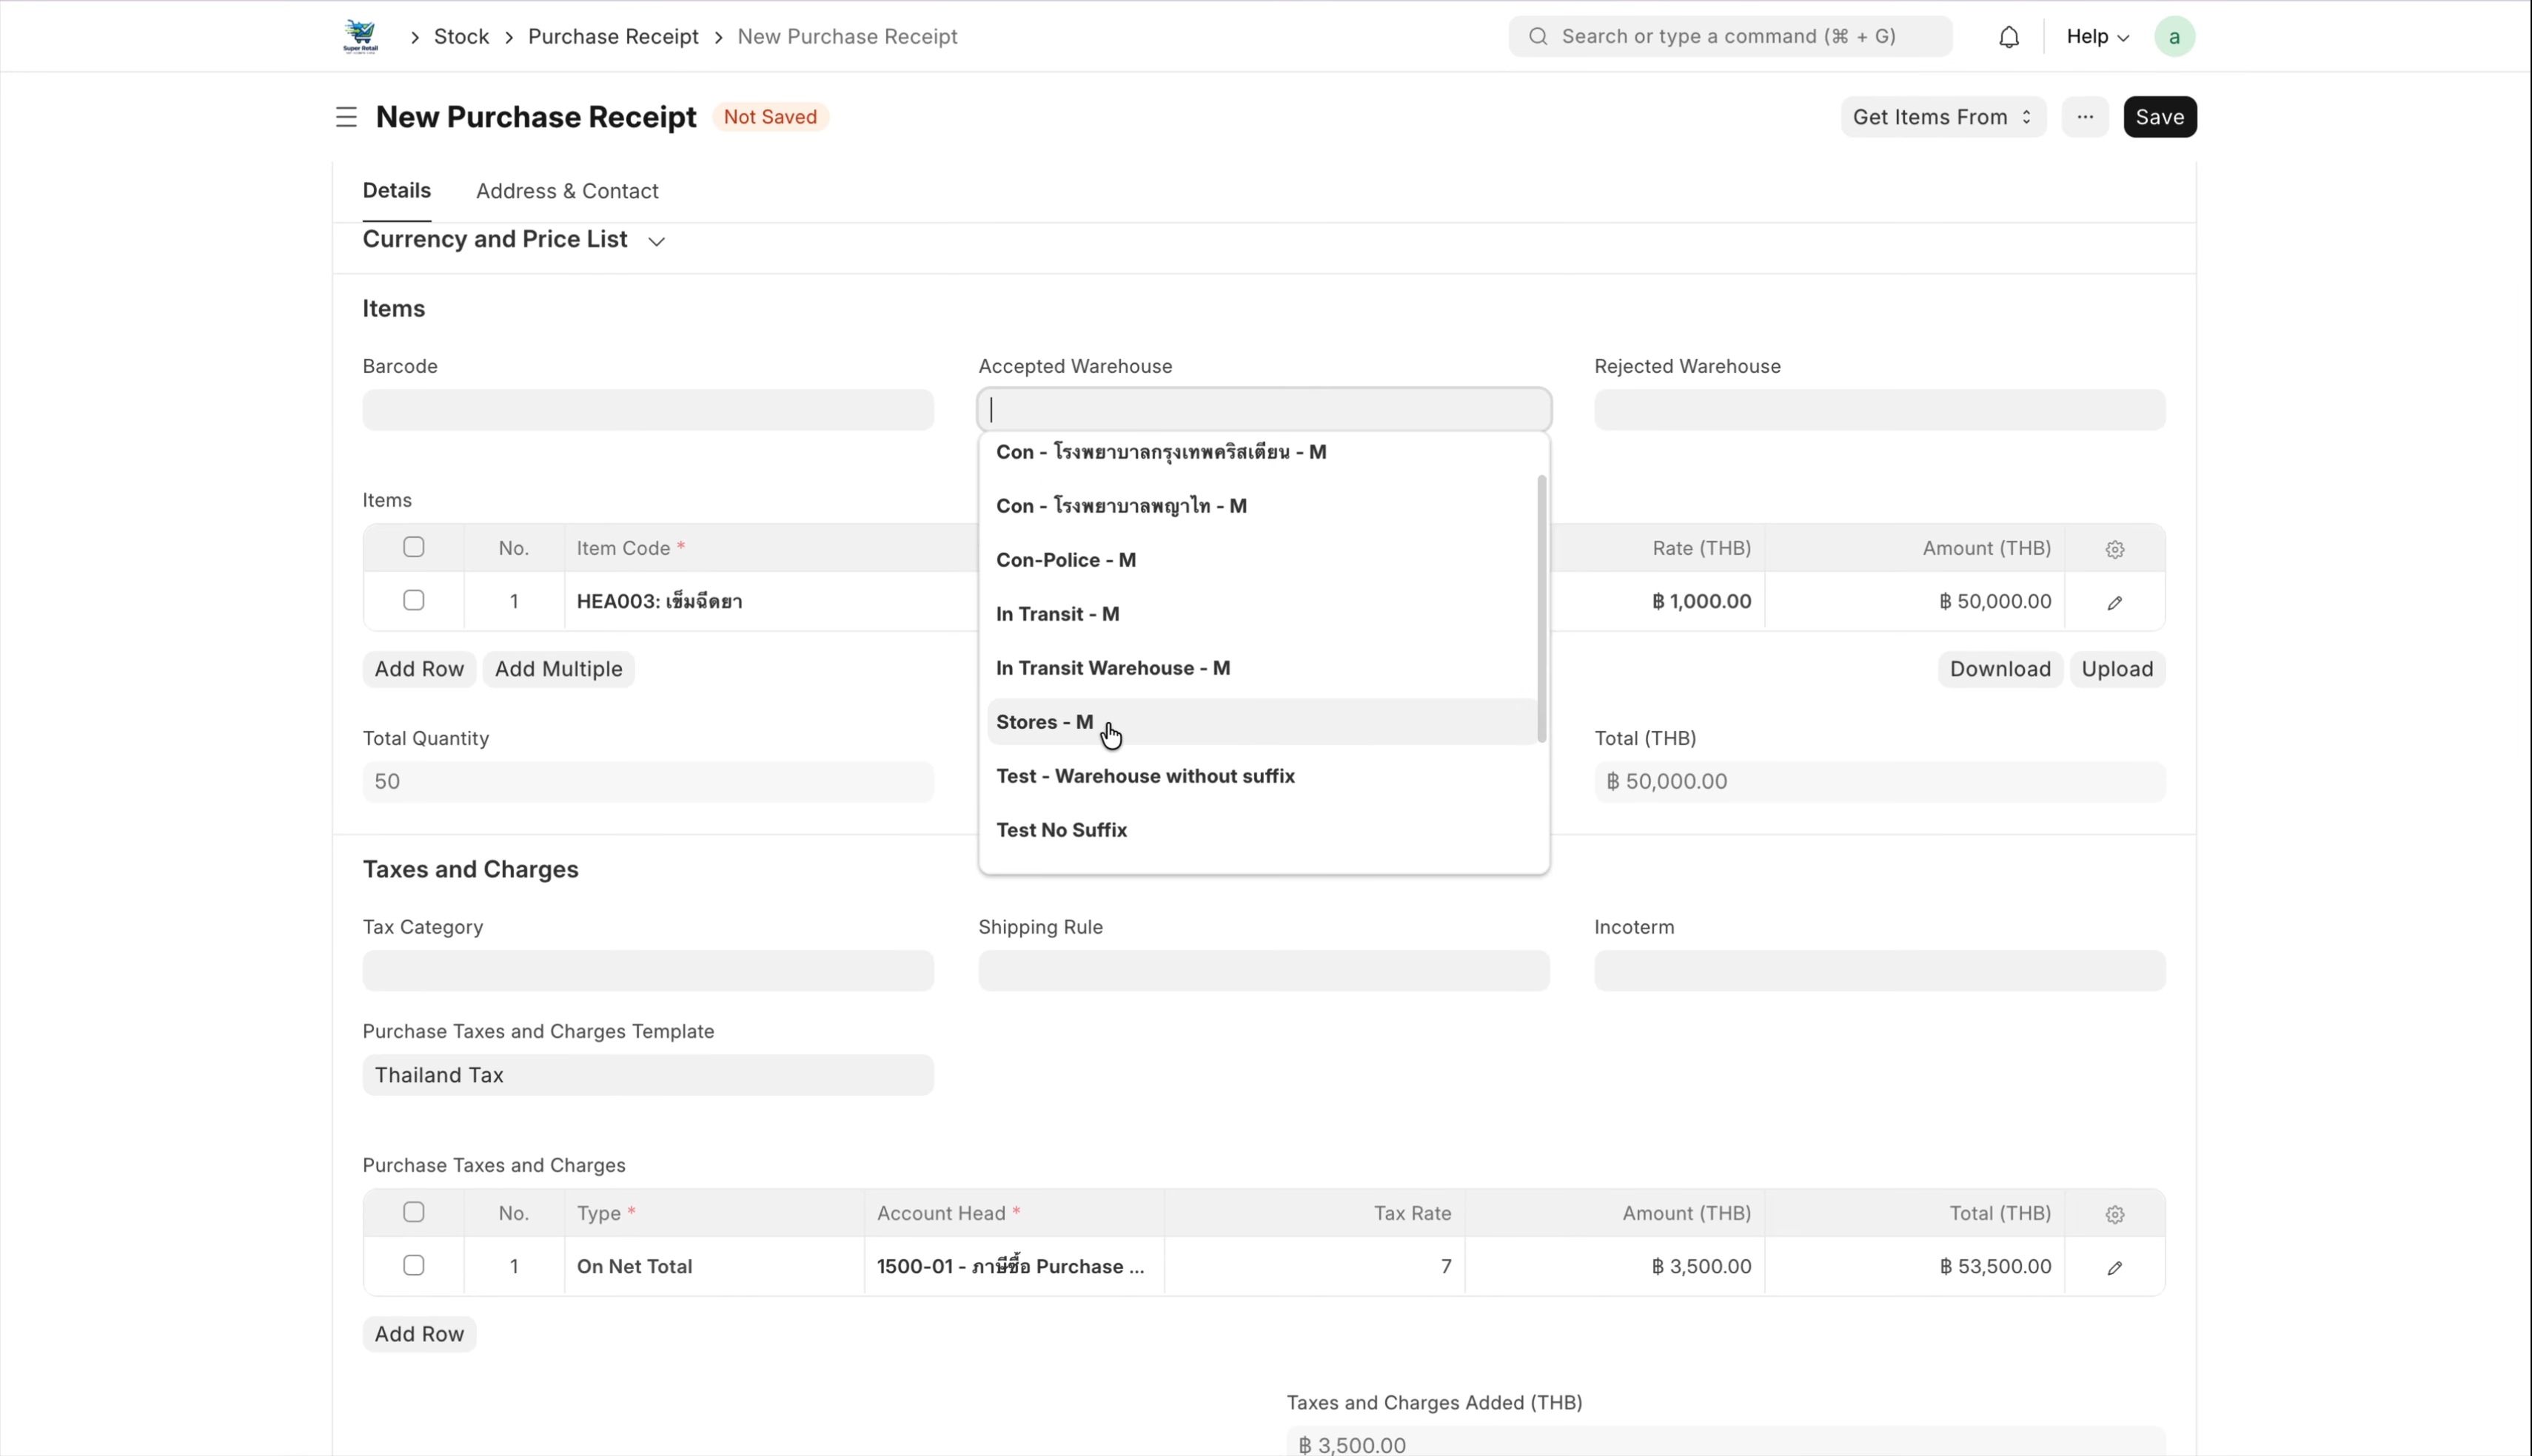
Task: Click the 1500-01 account head cell
Action: (1014, 1266)
